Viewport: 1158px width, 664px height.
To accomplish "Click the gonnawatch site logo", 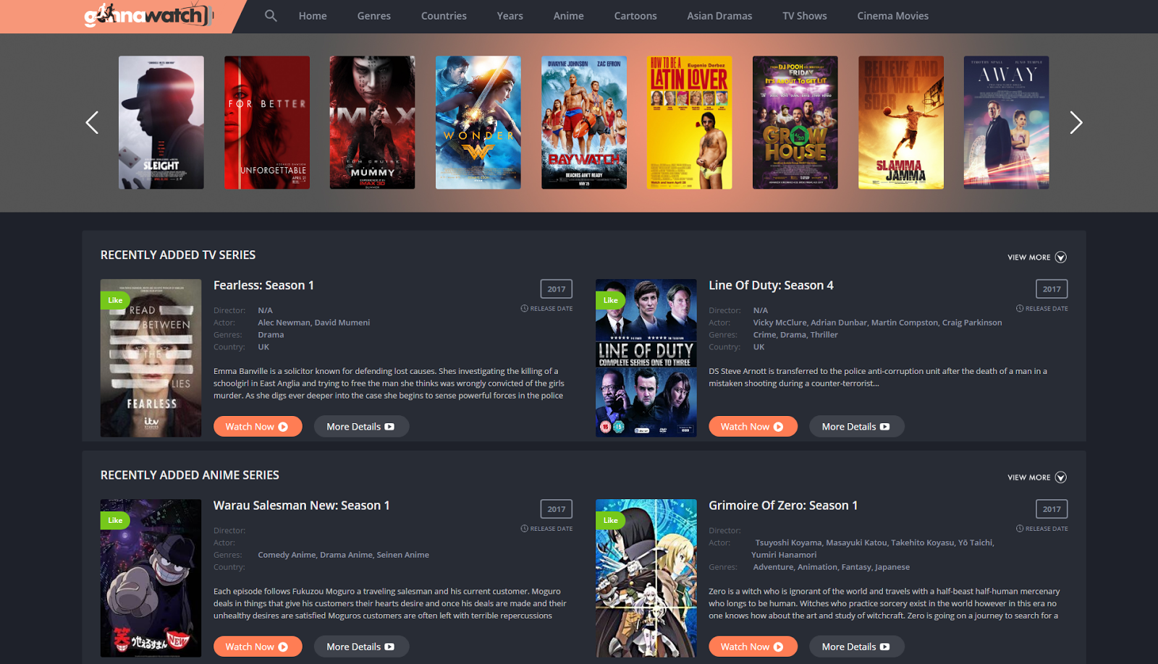I will coord(149,15).
